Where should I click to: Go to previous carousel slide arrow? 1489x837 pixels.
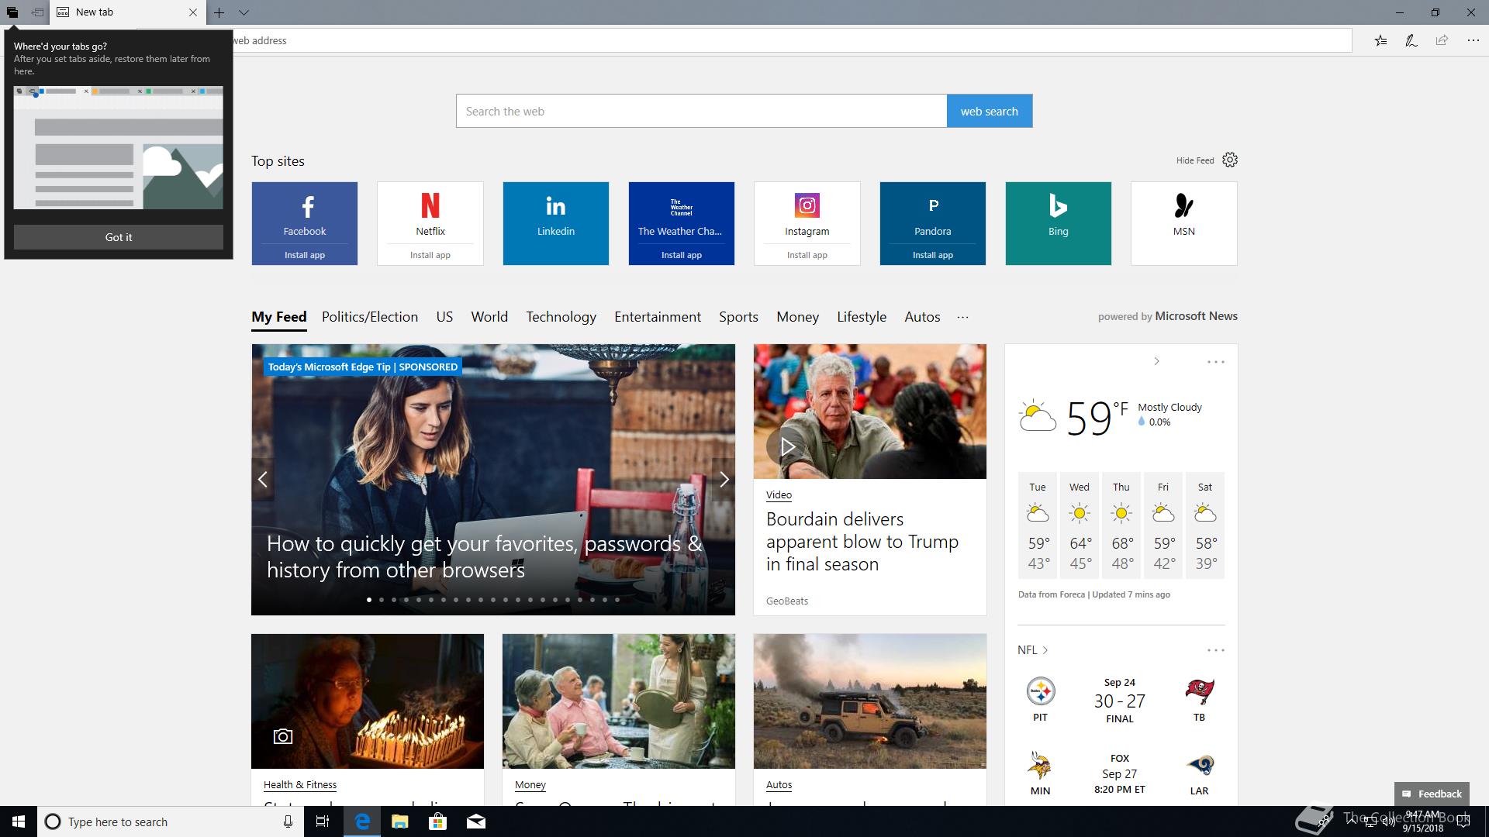click(x=263, y=480)
